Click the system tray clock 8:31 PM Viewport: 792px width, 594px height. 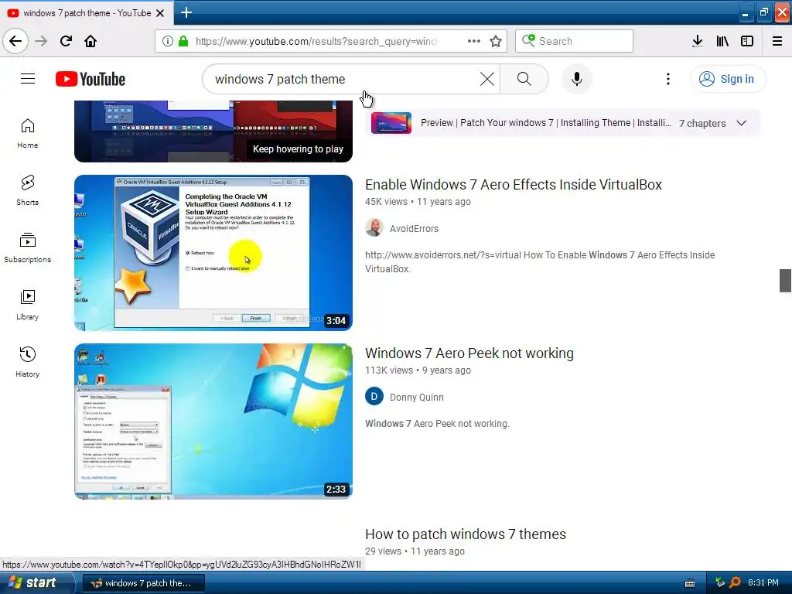(x=763, y=582)
